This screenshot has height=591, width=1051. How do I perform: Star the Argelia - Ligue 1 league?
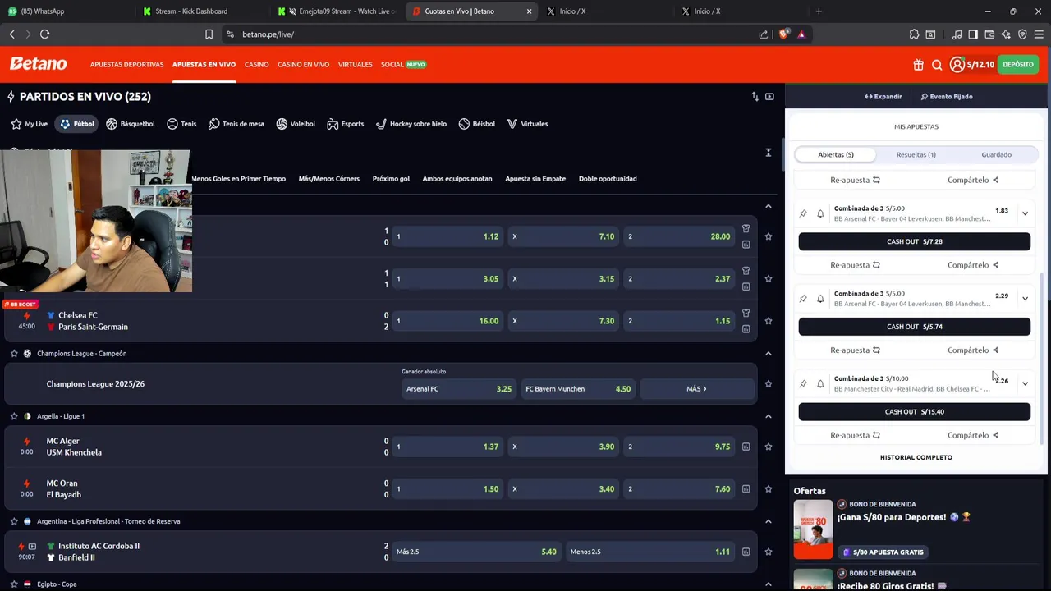14,416
